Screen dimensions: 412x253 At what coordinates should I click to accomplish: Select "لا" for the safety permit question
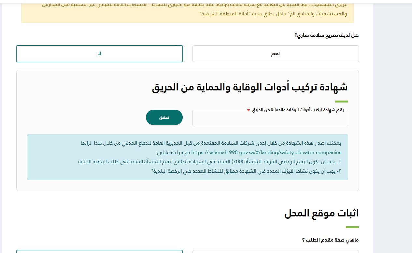point(99,53)
